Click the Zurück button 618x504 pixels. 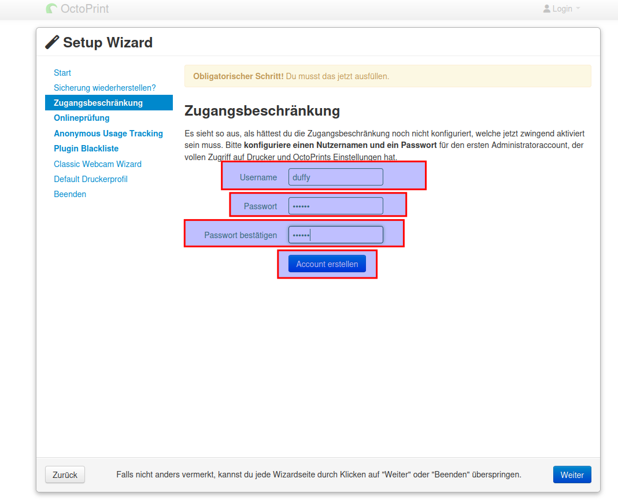pos(65,475)
